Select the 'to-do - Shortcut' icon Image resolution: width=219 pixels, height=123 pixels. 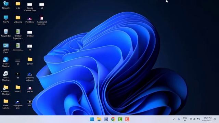tap(6, 62)
